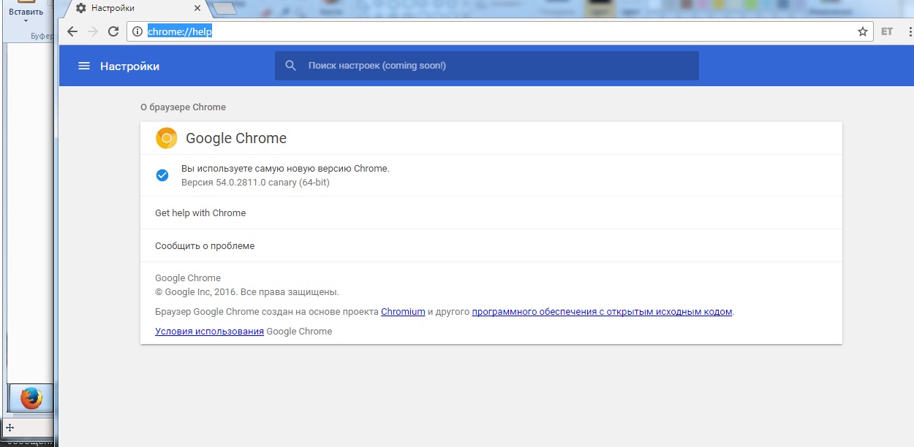
Task: Open a new tab in Chrome
Action: [225, 9]
